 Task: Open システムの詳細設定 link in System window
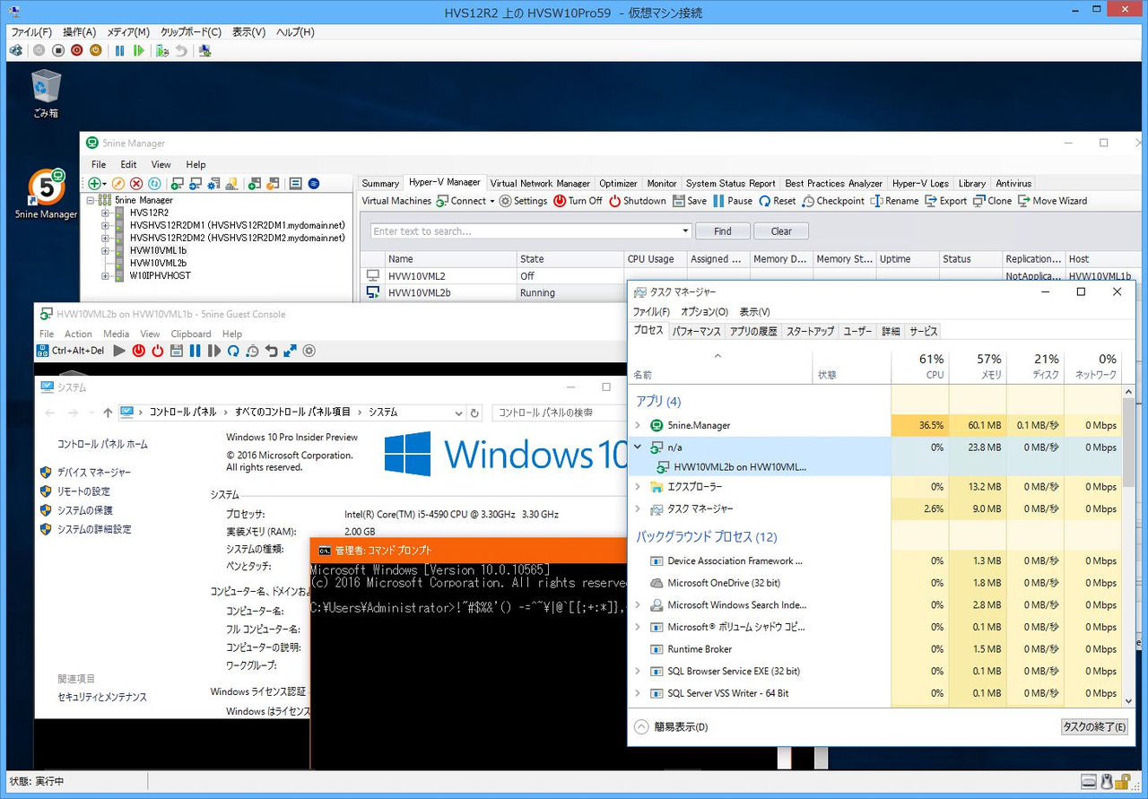click(x=93, y=529)
